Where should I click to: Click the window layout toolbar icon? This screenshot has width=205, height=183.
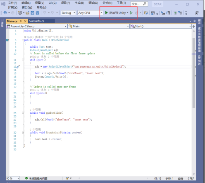click(153, 13)
